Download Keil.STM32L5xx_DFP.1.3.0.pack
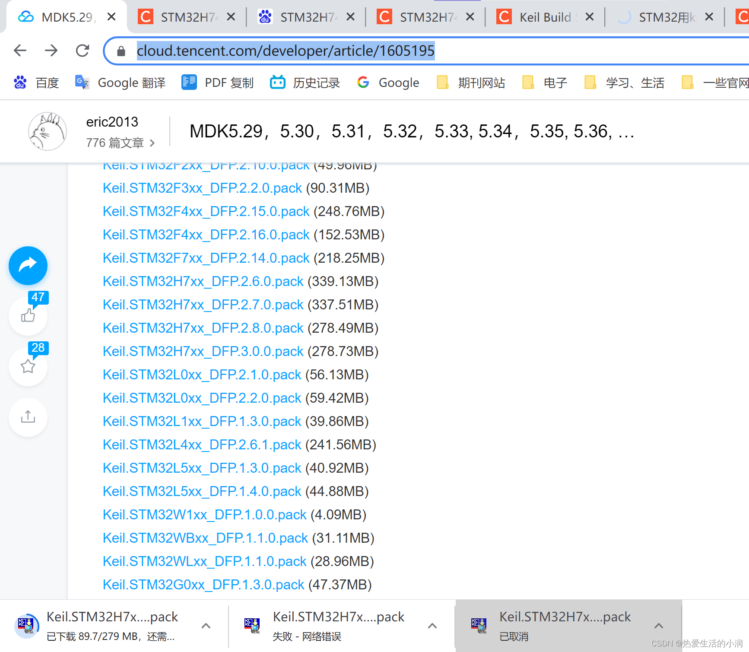749x652 pixels. coord(202,468)
